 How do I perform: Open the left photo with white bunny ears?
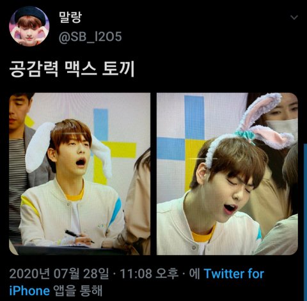[79, 174]
